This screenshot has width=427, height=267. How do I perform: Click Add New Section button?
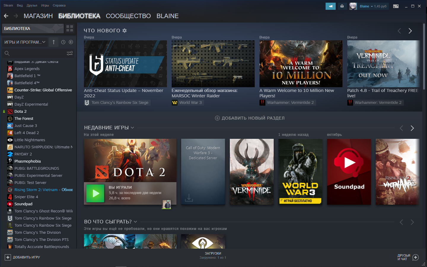pyautogui.click(x=250, y=118)
